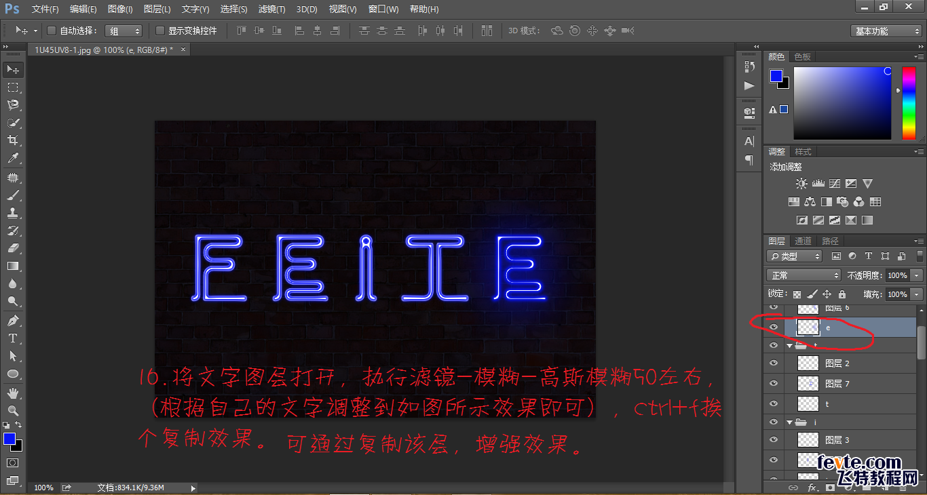Select the Zoom tool
927x495 pixels.
(13, 410)
